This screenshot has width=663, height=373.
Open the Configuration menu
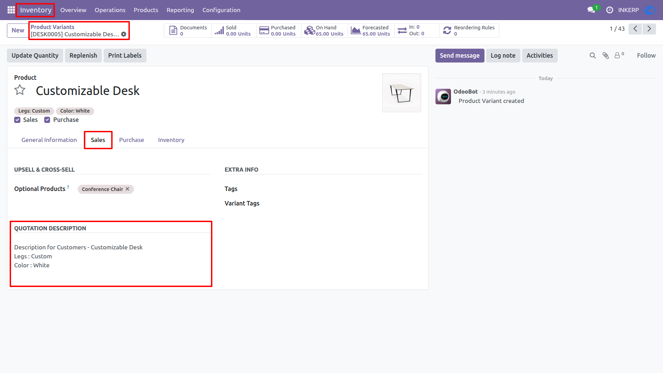point(221,10)
